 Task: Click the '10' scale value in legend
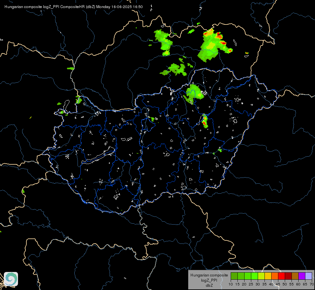click(231, 285)
